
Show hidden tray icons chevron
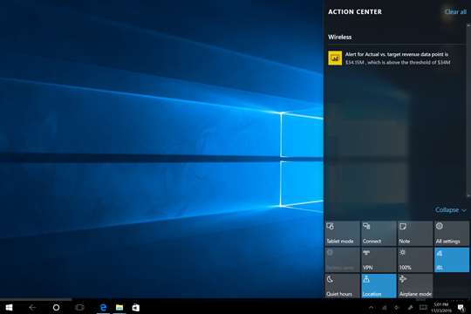pyautogui.click(x=372, y=307)
